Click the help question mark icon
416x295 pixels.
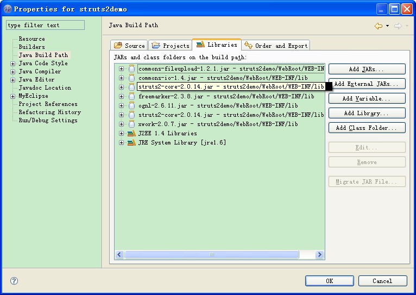click(x=14, y=281)
